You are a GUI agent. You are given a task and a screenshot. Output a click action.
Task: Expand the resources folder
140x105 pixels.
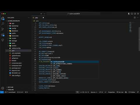pos(15,36)
